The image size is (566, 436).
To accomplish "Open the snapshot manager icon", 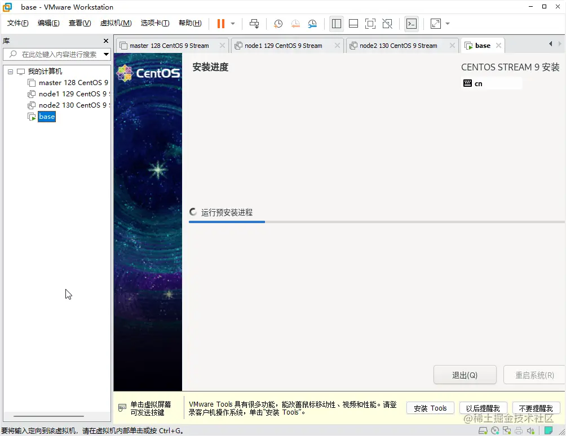I will [312, 24].
